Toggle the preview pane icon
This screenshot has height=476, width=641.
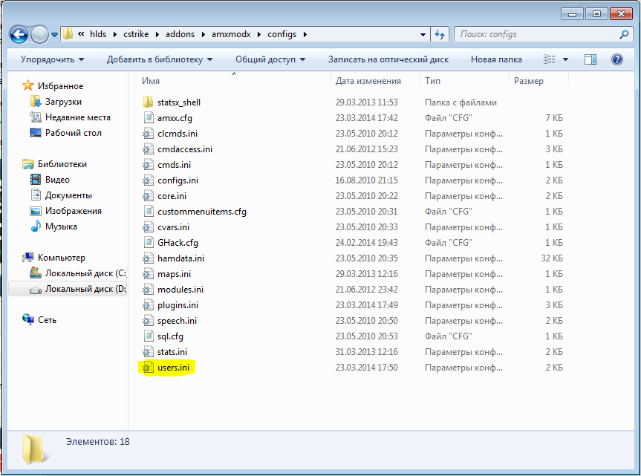pos(590,59)
